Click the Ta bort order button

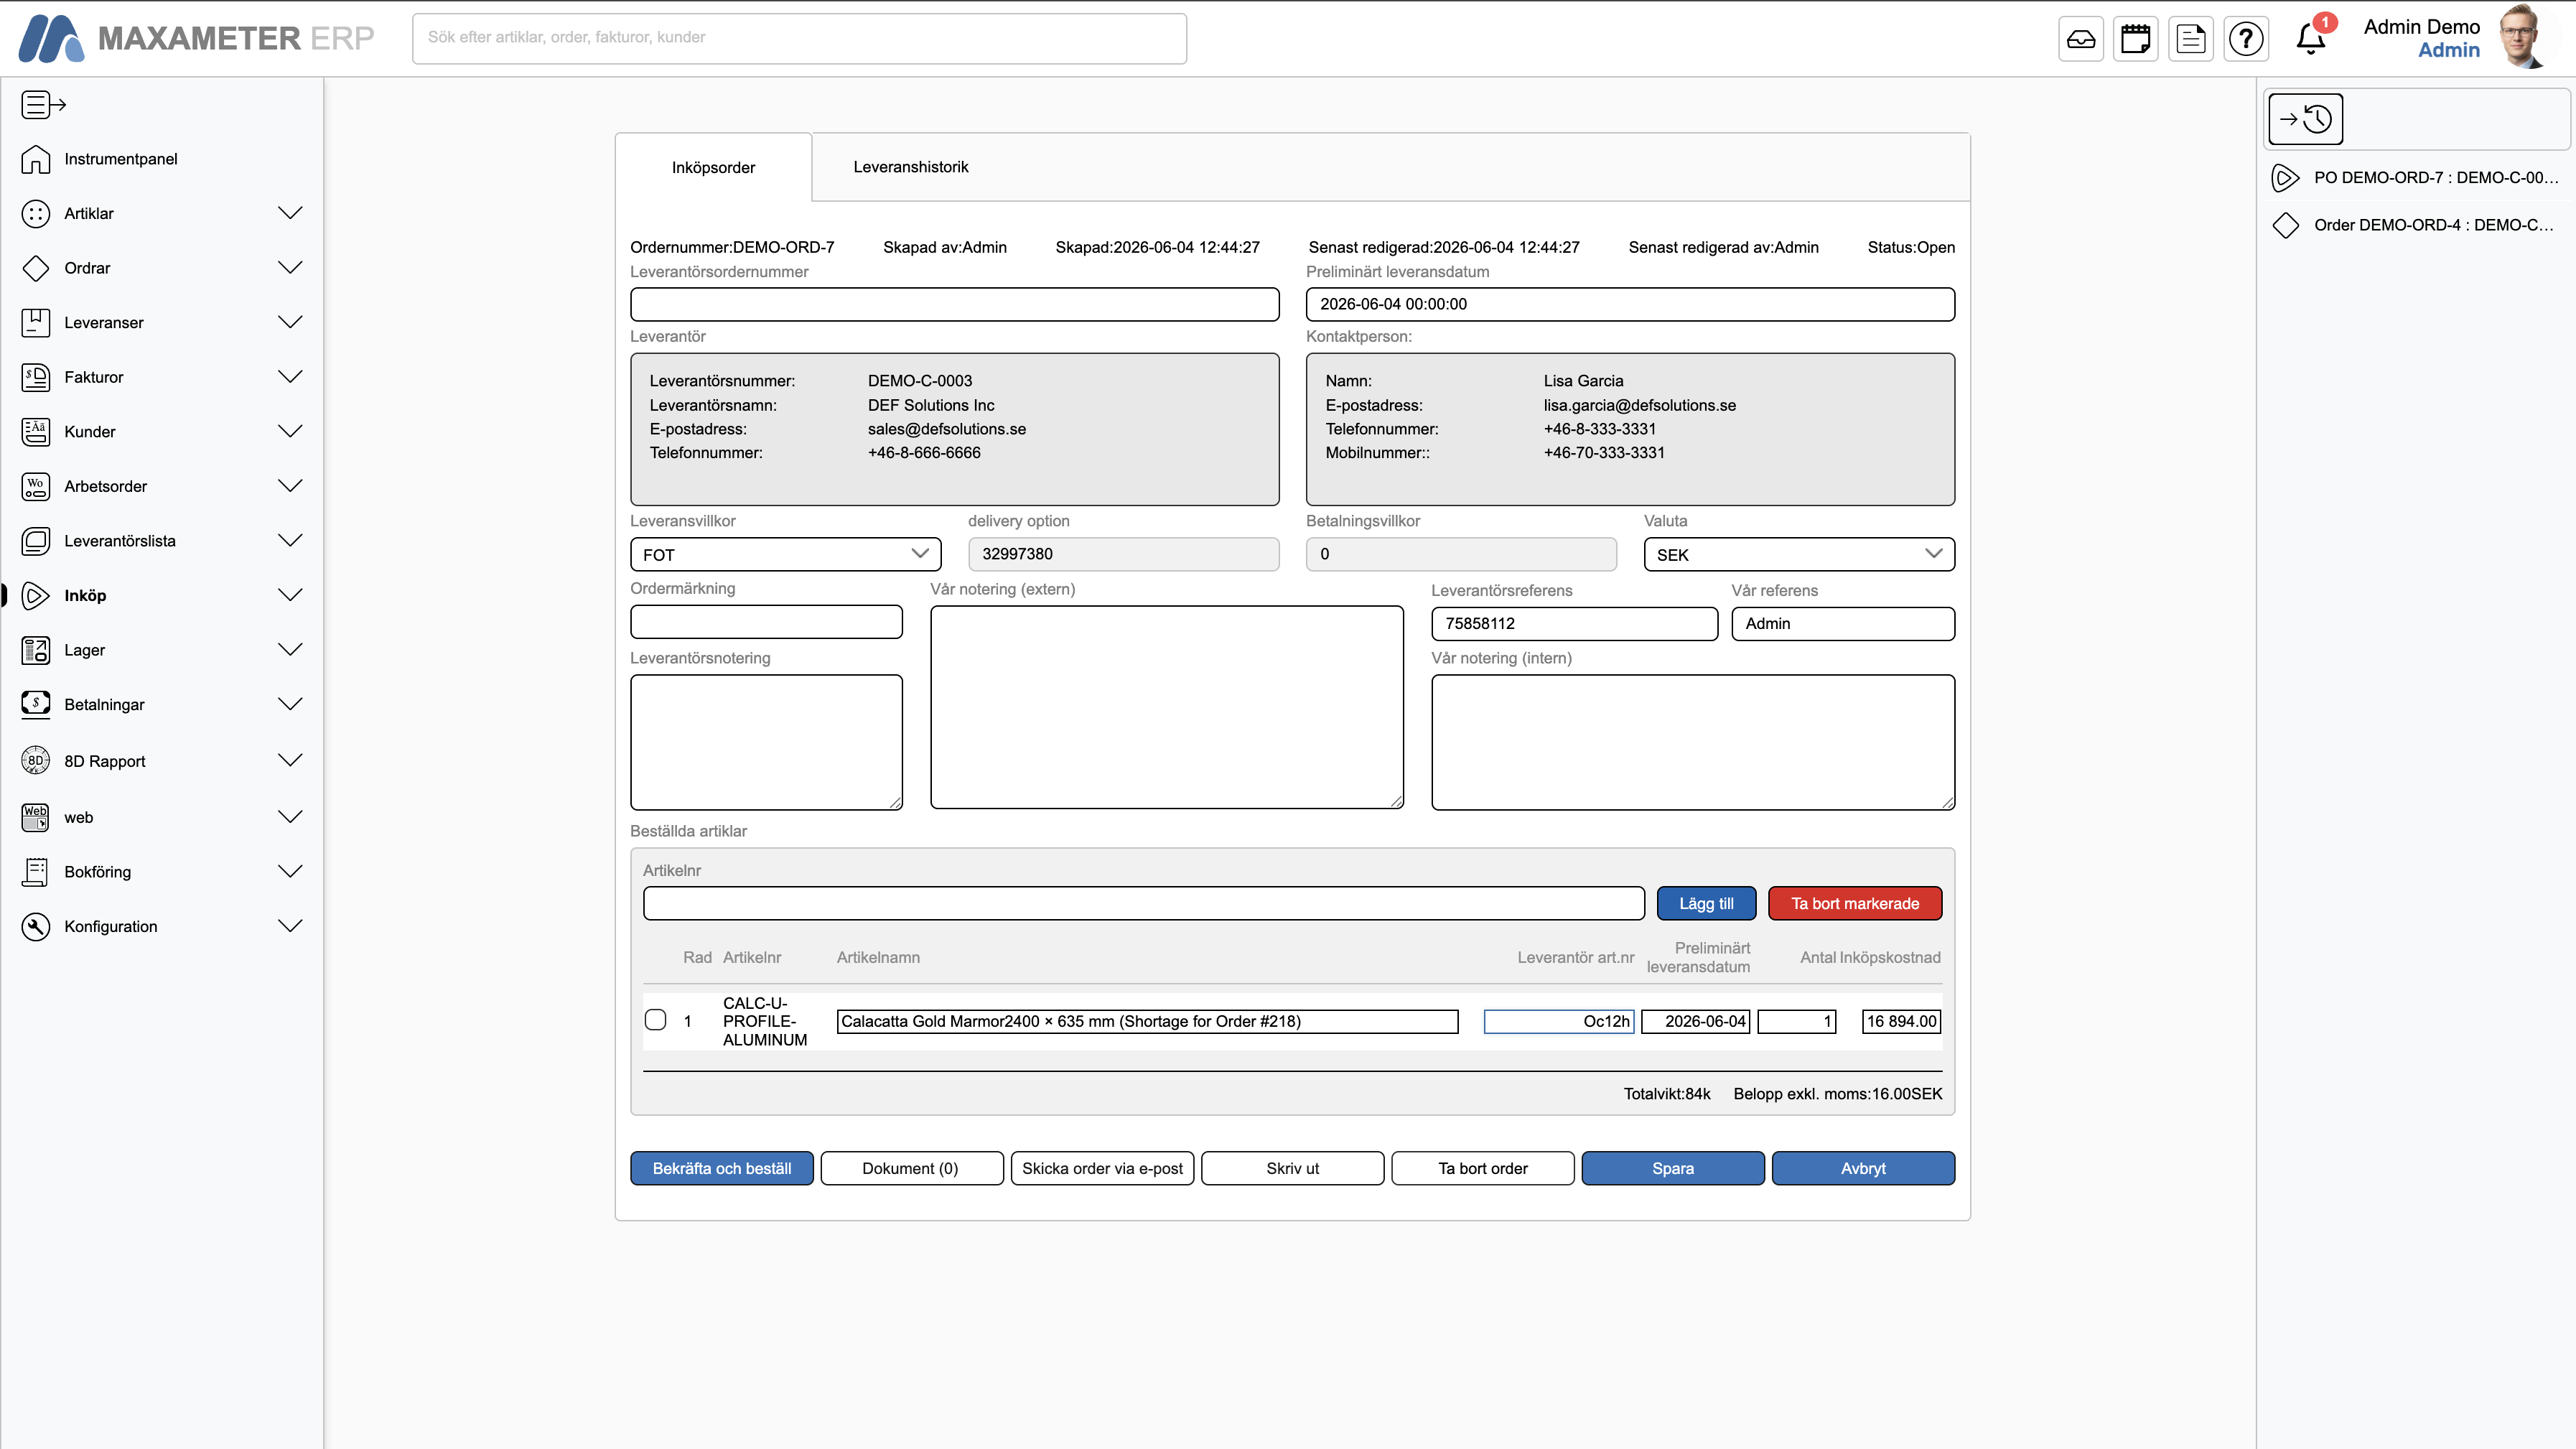pos(1483,1168)
